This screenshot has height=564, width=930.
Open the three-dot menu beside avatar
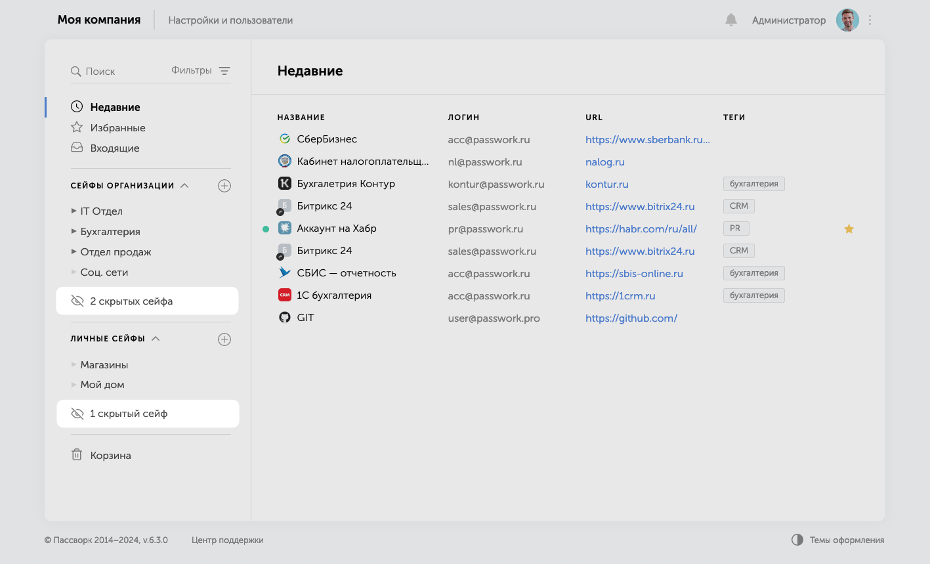tap(870, 20)
